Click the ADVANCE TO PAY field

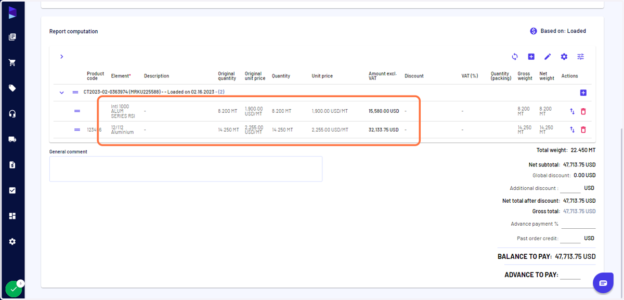[570, 275]
